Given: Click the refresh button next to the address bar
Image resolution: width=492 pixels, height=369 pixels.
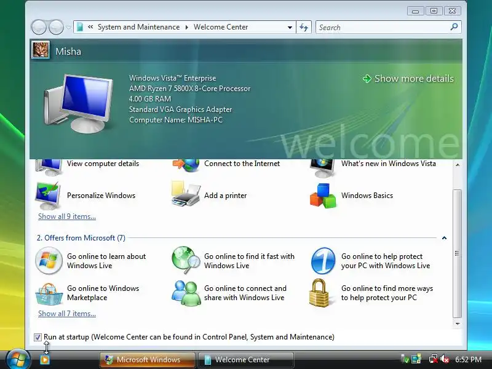Looking at the screenshot, I should [304, 27].
